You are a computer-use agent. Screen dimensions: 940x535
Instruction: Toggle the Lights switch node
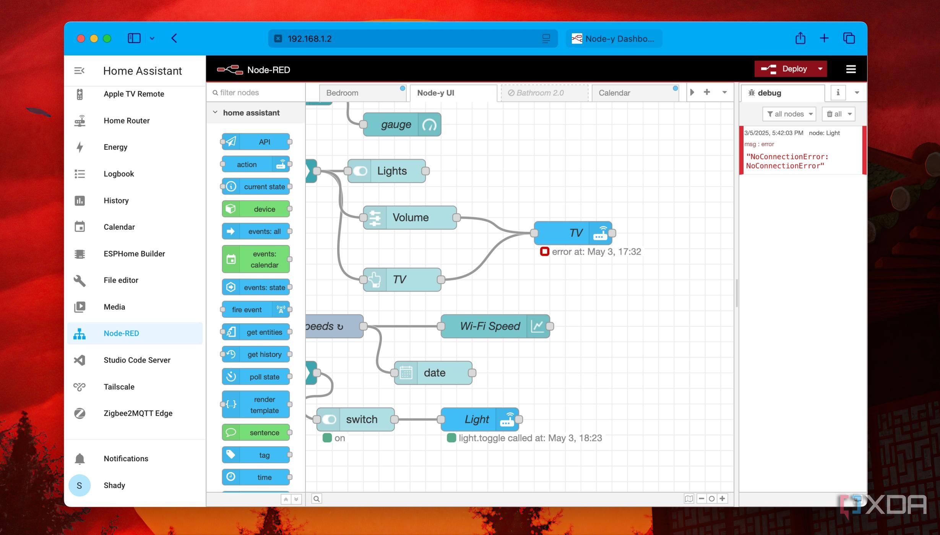(361, 171)
